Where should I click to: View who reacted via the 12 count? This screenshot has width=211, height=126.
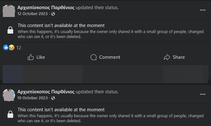pos(19,48)
